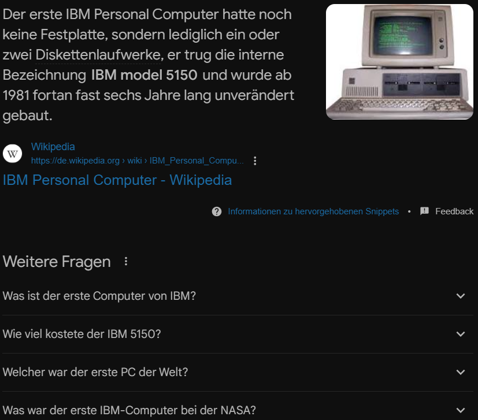Click the Feedback speech bubble icon
This screenshot has width=478, height=420.
(x=424, y=211)
